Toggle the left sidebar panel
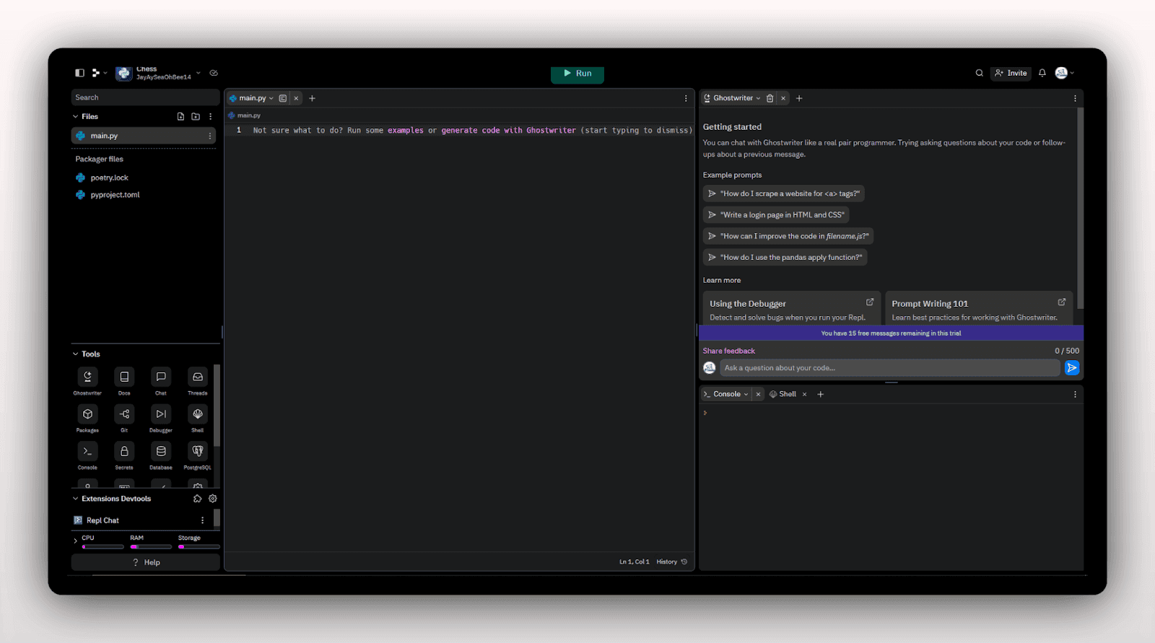This screenshot has height=643, width=1155. coord(79,73)
